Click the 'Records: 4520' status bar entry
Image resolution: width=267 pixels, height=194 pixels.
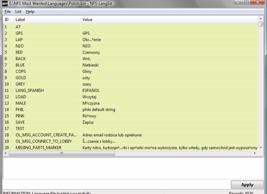coord(241,193)
